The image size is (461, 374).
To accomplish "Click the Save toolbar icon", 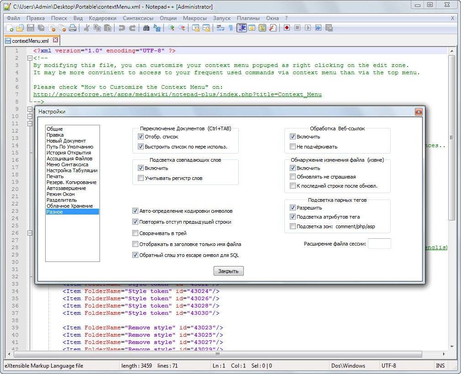I will click(30, 28).
